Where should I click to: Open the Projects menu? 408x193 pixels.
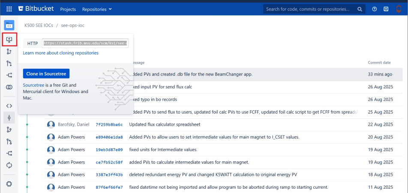pyautogui.click(x=68, y=9)
